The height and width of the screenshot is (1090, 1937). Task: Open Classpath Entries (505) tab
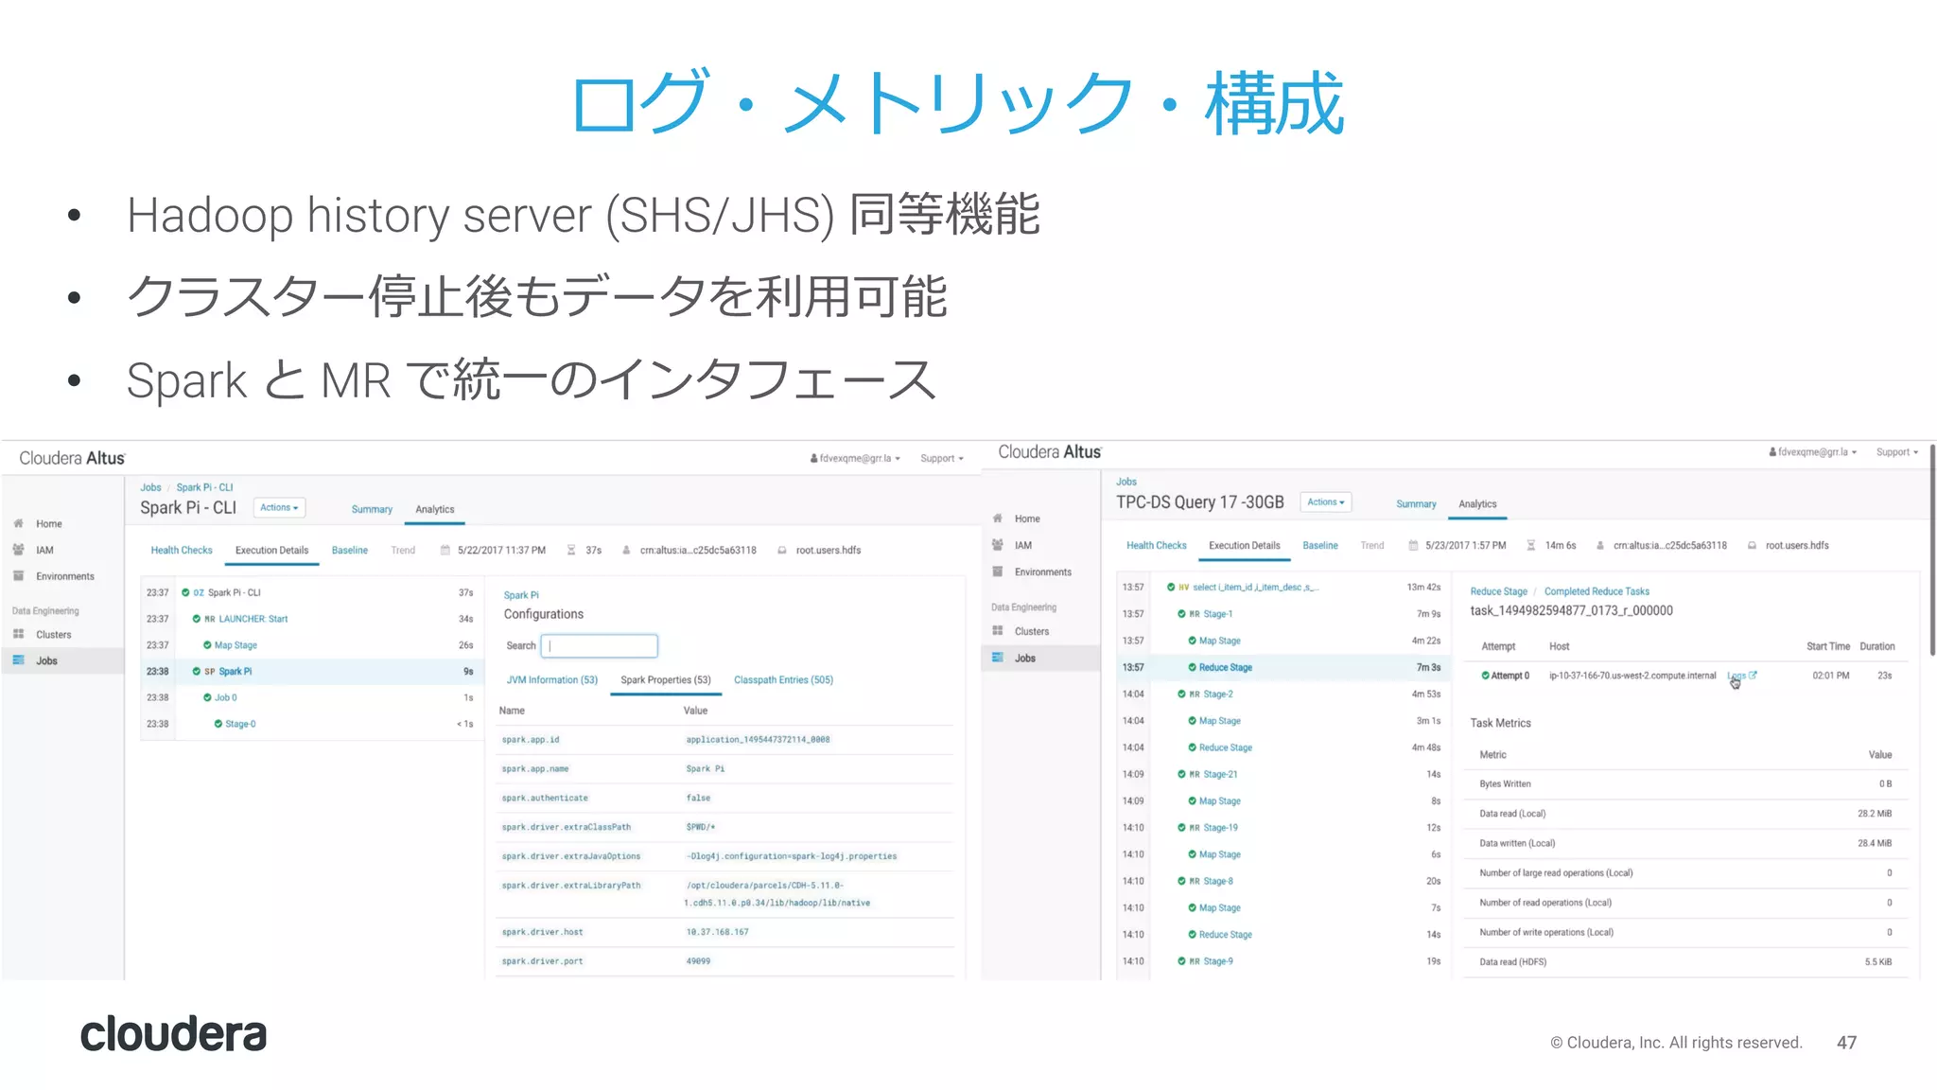click(783, 680)
